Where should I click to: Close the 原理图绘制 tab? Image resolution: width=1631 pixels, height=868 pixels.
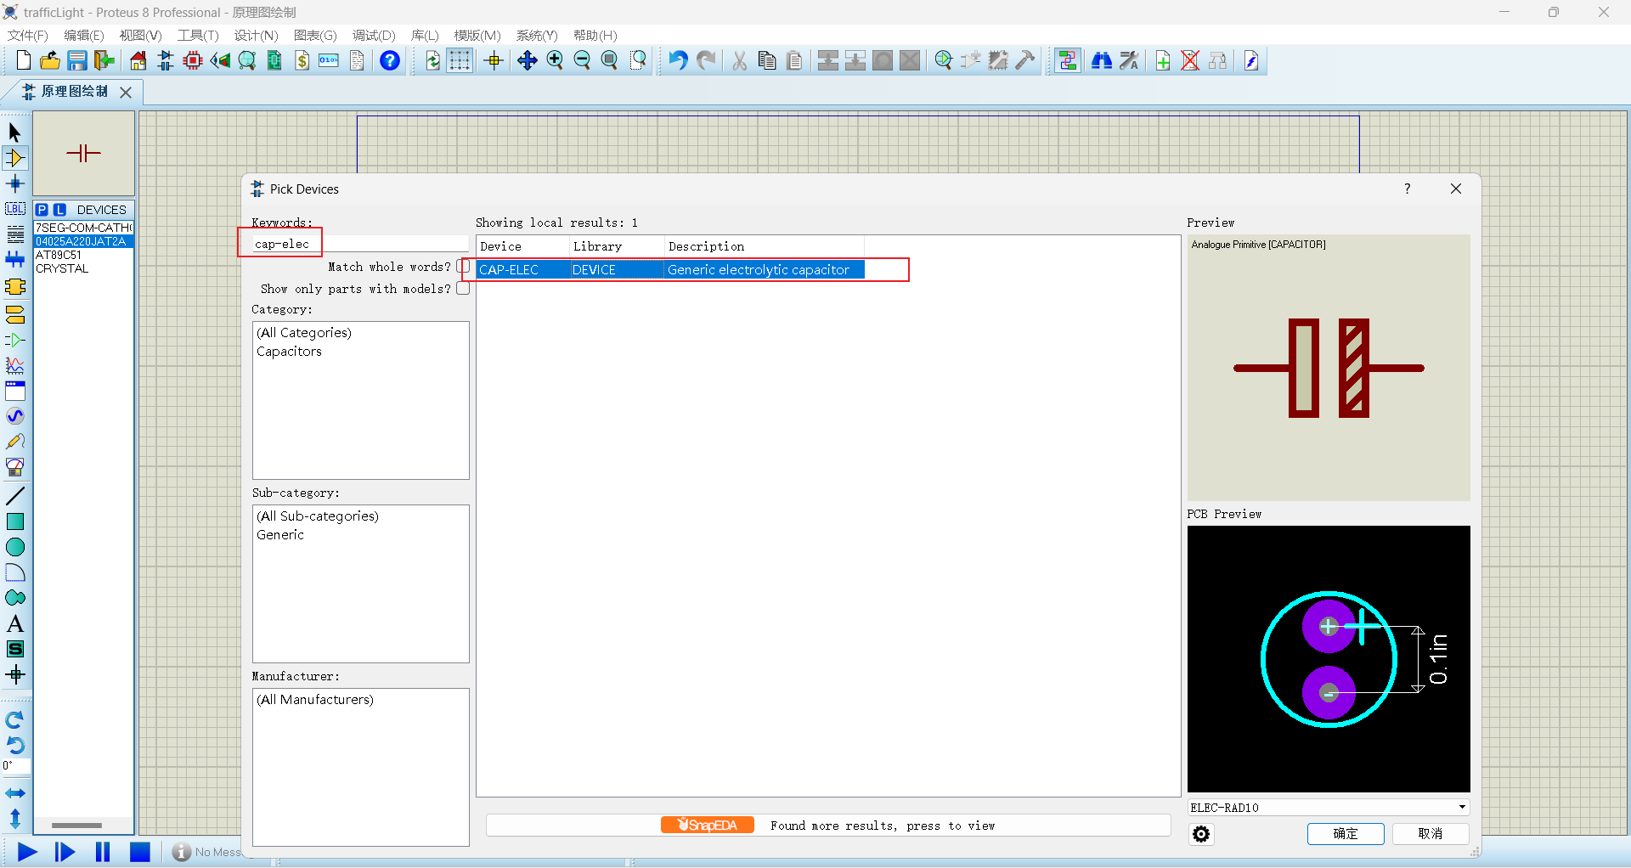126,92
